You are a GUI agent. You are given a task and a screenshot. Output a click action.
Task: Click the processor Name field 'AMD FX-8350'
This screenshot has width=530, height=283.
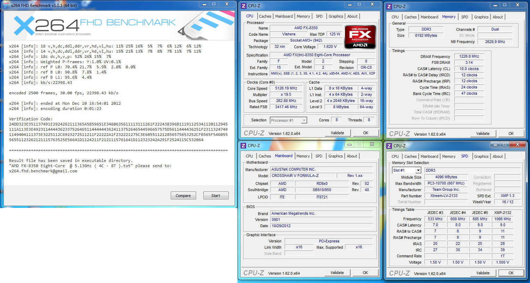point(306,28)
